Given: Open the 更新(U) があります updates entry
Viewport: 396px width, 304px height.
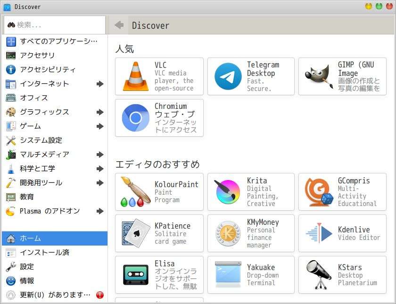Looking at the screenshot, I should tap(55, 295).
